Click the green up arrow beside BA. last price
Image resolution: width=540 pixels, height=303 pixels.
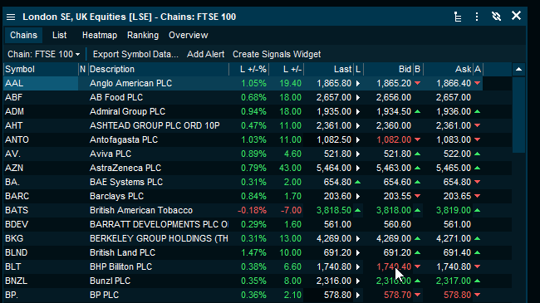tap(358, 182)
